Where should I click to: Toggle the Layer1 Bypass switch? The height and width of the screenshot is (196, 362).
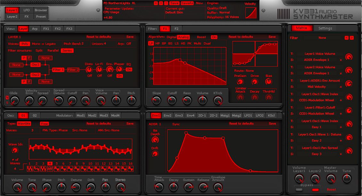(299, 190)
